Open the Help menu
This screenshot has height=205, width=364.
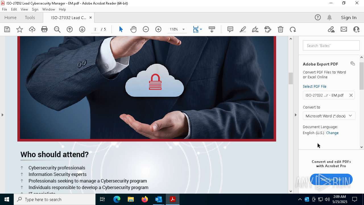point(62,9)
